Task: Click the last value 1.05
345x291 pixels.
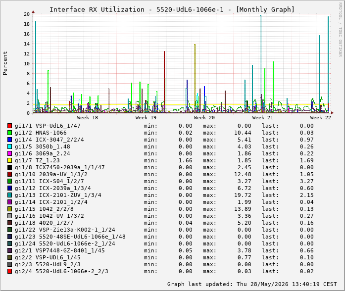Action: [x=307, y=174]
